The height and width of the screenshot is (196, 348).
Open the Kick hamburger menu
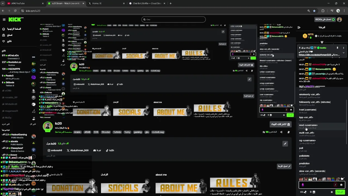(4, 20)
